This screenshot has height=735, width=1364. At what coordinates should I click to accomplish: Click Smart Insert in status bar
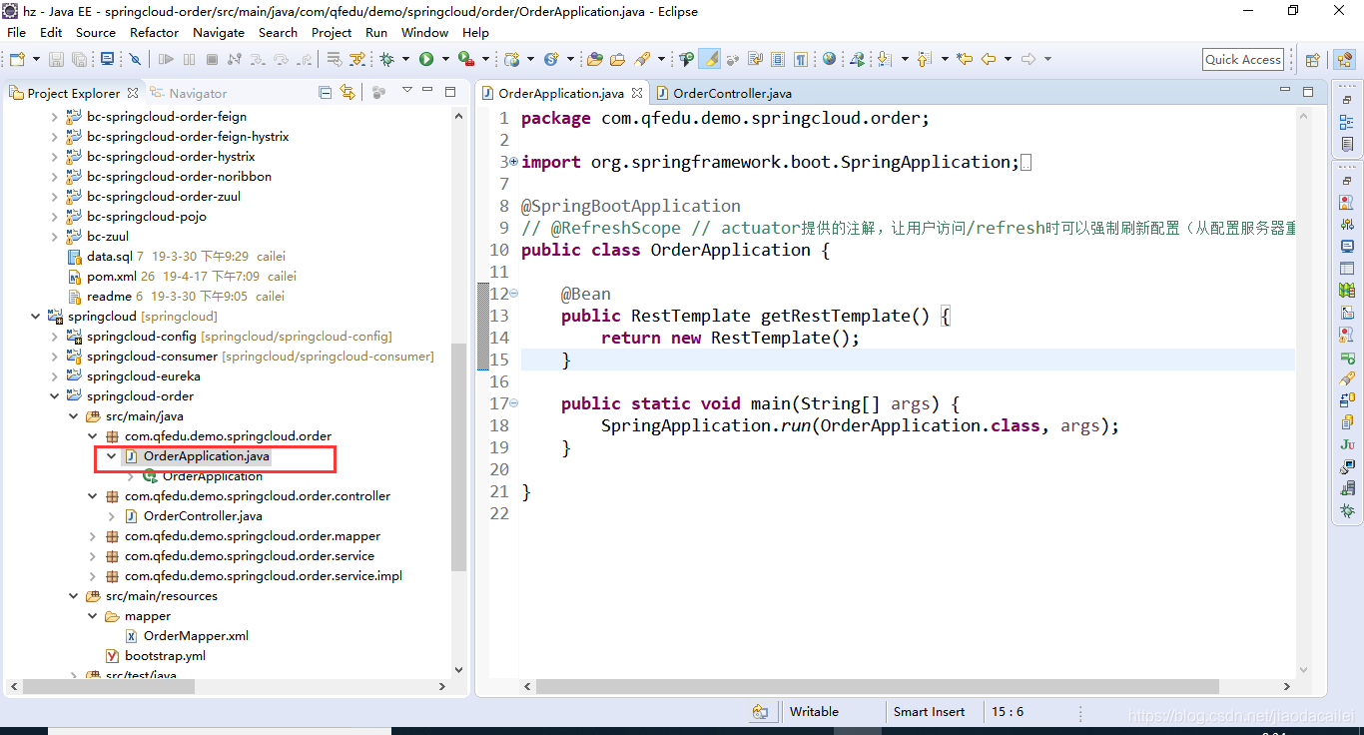[930, 712]
